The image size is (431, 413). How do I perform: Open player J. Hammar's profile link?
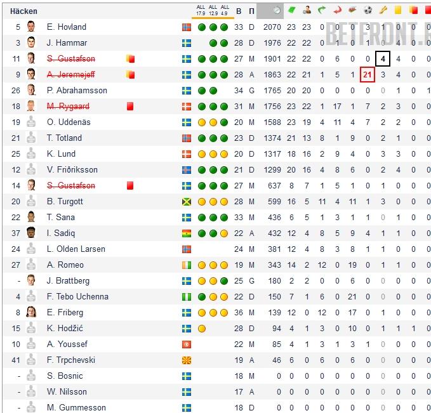(x=67, y=43)
